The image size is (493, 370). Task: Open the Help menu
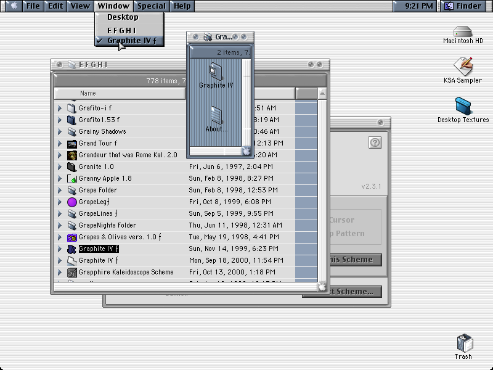tap(182, 6)
